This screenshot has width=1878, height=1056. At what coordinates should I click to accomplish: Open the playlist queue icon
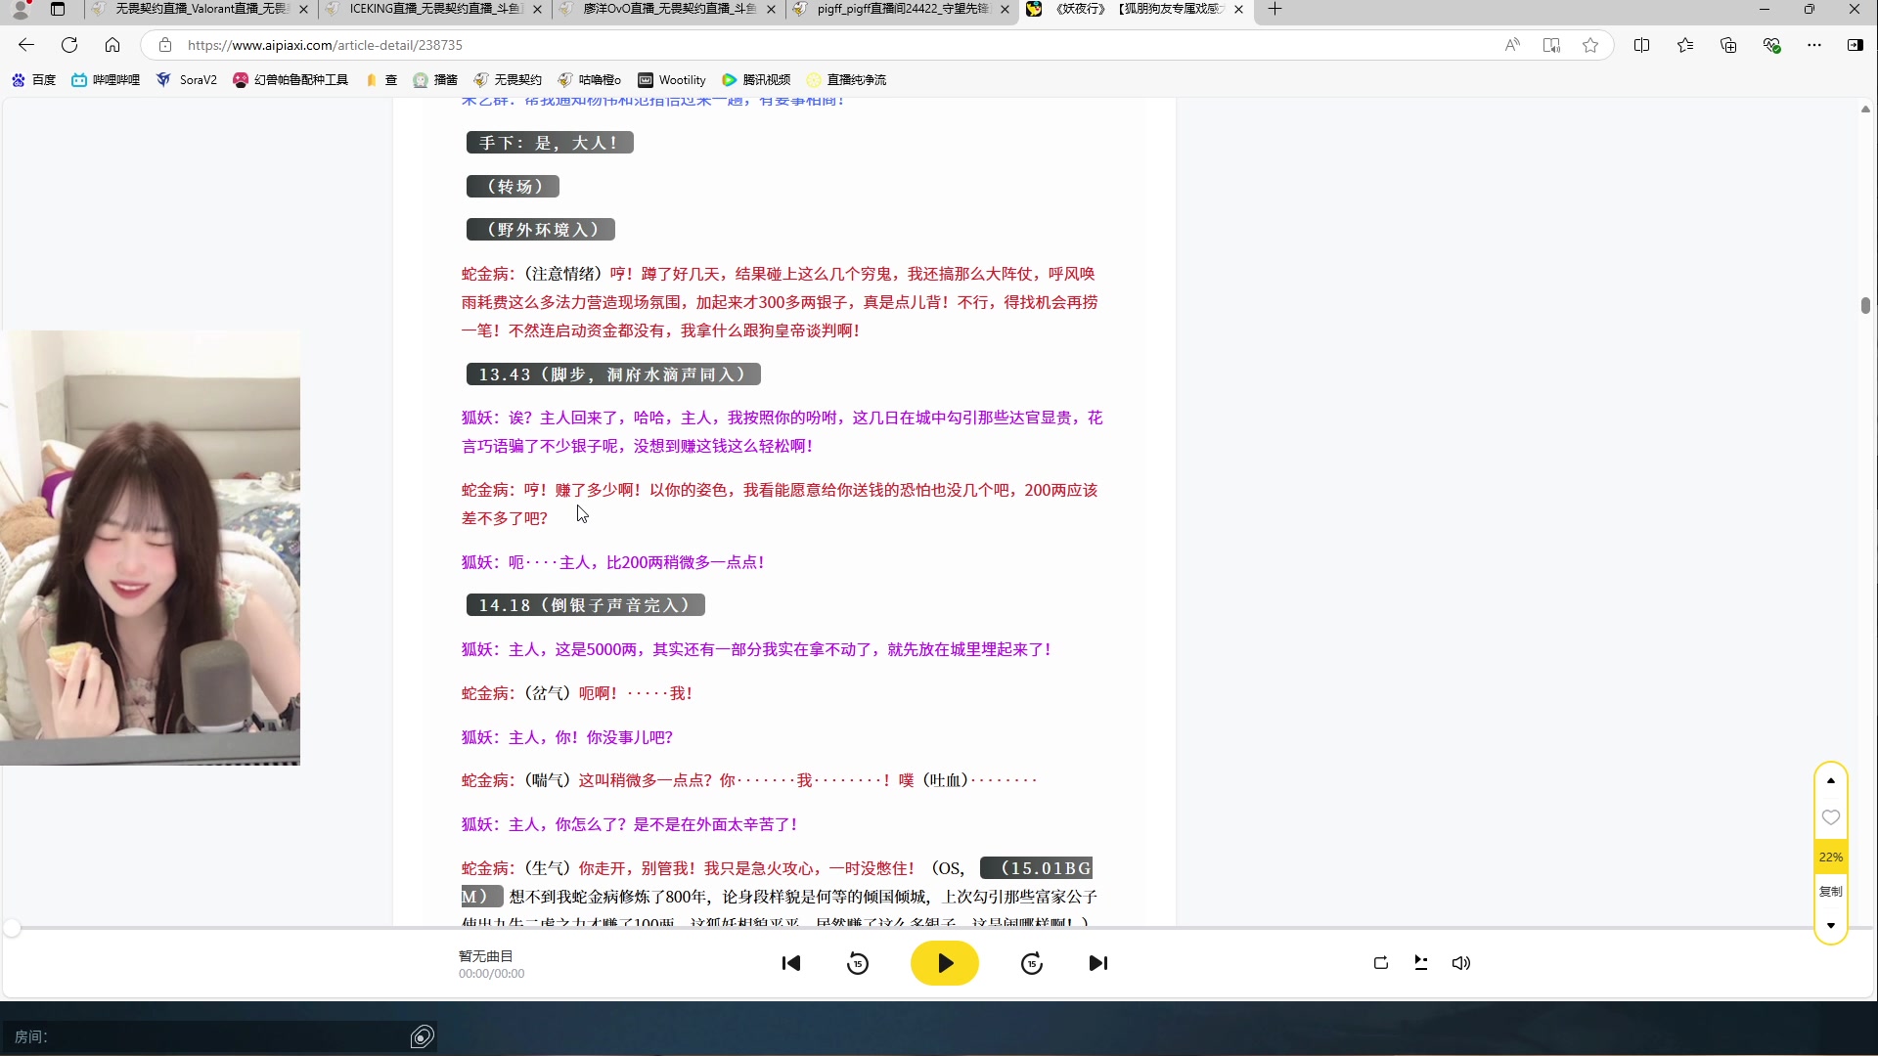[1420, 963]
